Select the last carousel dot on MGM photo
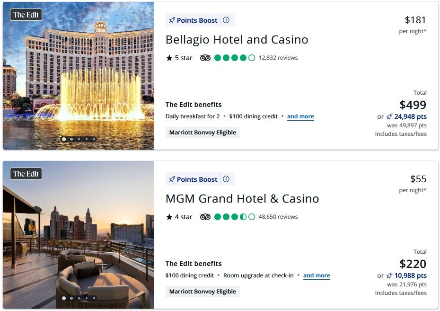 [x=94, y=298]
